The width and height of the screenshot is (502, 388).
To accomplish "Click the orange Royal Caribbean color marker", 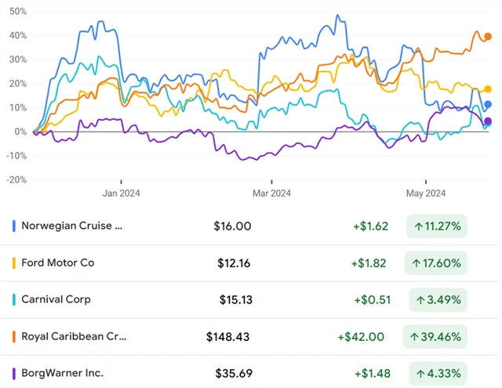I will coord(15,336).
